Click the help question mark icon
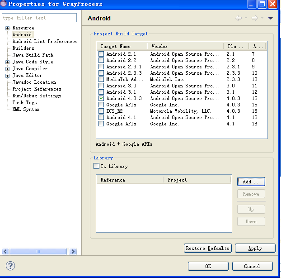 point(10,266)
